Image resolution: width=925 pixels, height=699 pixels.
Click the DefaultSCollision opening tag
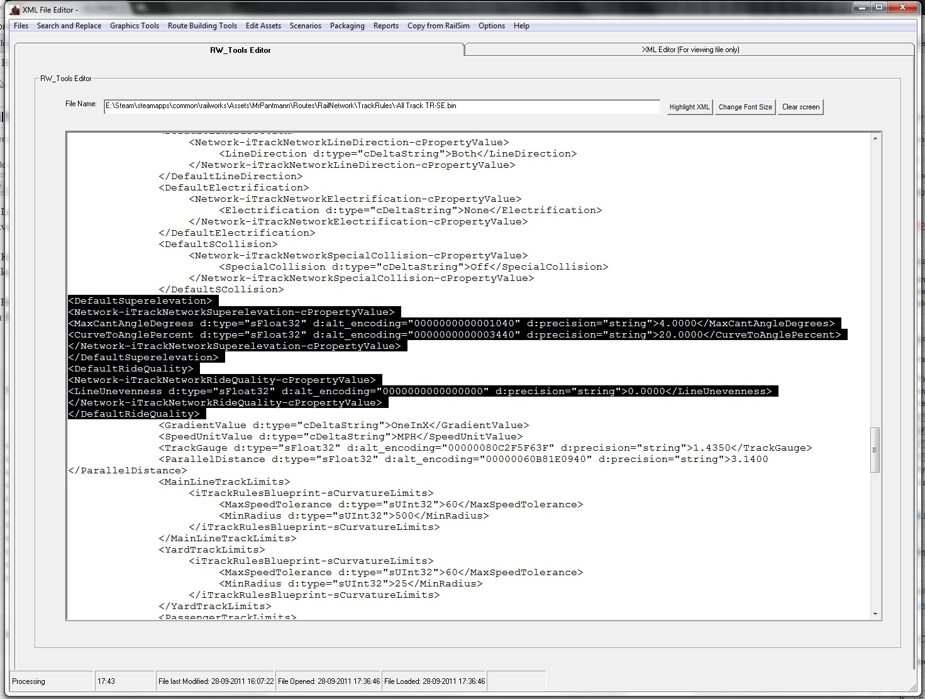pos(218,245)
